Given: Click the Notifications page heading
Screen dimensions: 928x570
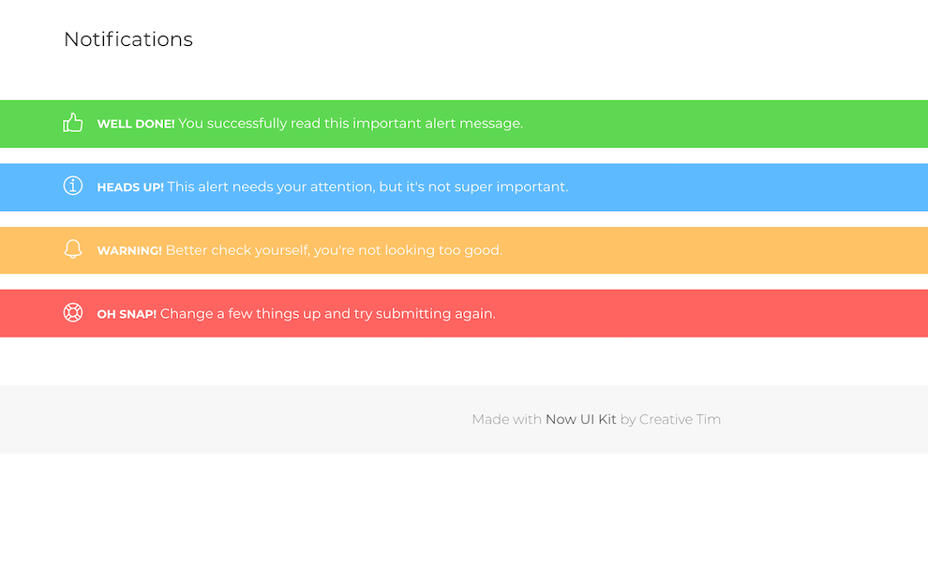Looking at the screenshot, I should click(x=127, y=39).
